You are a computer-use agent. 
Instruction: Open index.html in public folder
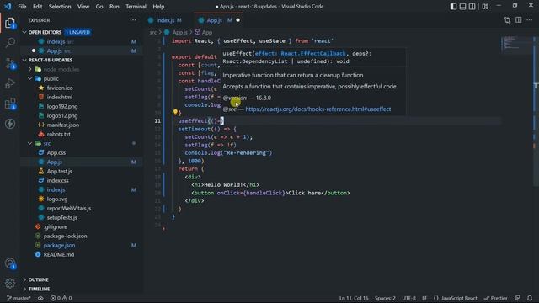click(x=60, y=98)
